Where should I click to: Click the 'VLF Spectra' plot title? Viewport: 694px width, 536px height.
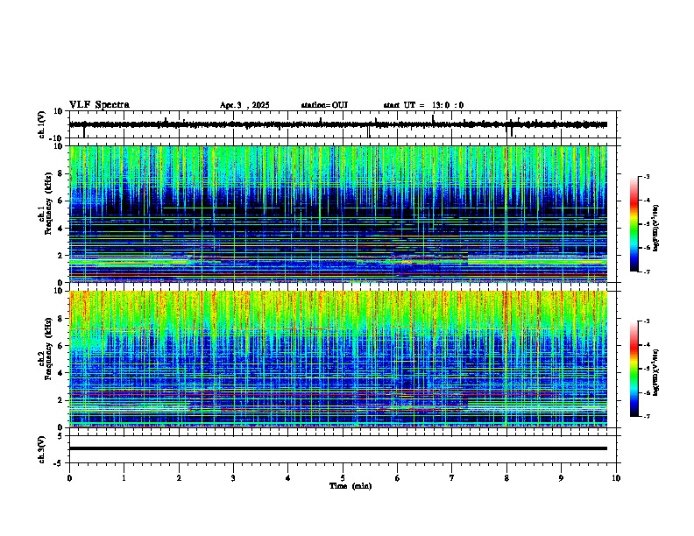tap(99, 105)
